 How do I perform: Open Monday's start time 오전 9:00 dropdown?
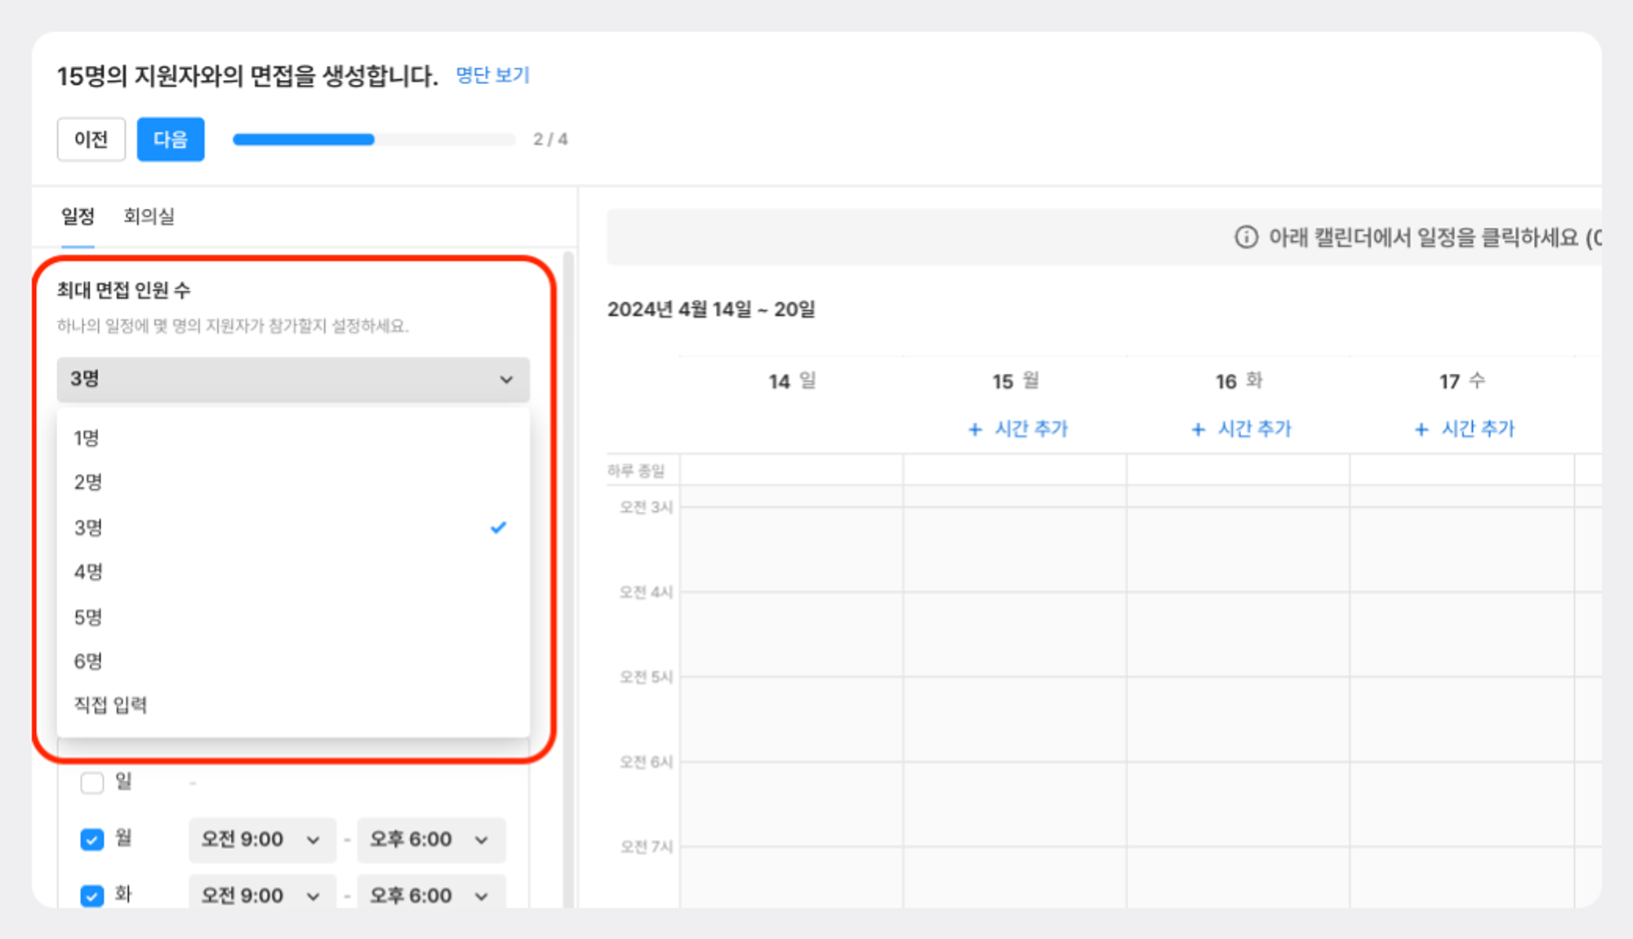[x=262, y=839]
